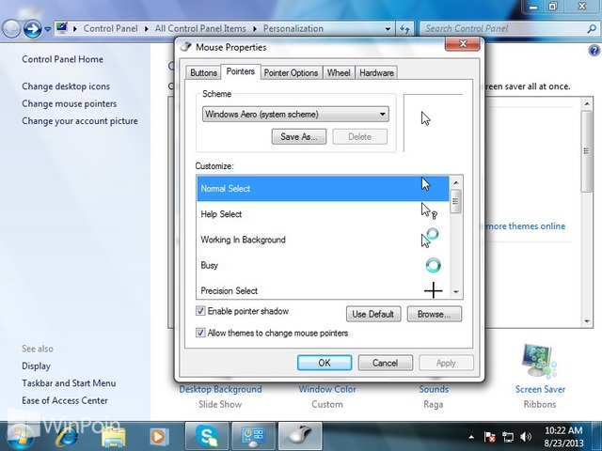Click the network tray icon
This screenshot has height=451, width=602.
(508, 436)
